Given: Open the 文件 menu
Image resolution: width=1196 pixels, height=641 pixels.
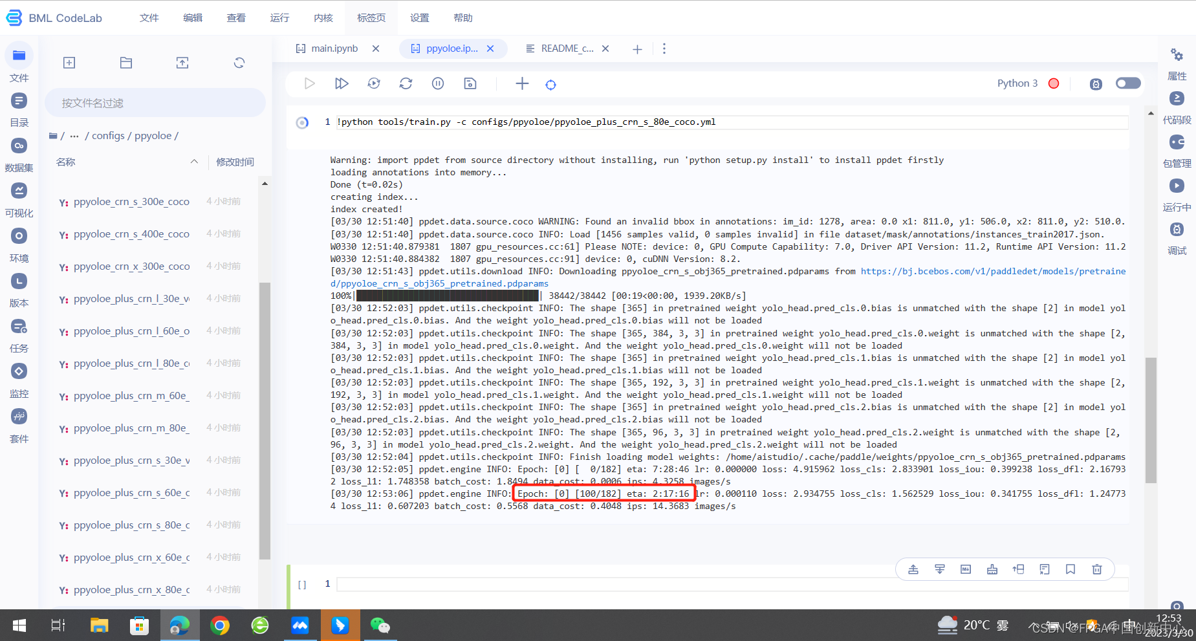Looking at the screenshot, I should (x=149, y=18).
